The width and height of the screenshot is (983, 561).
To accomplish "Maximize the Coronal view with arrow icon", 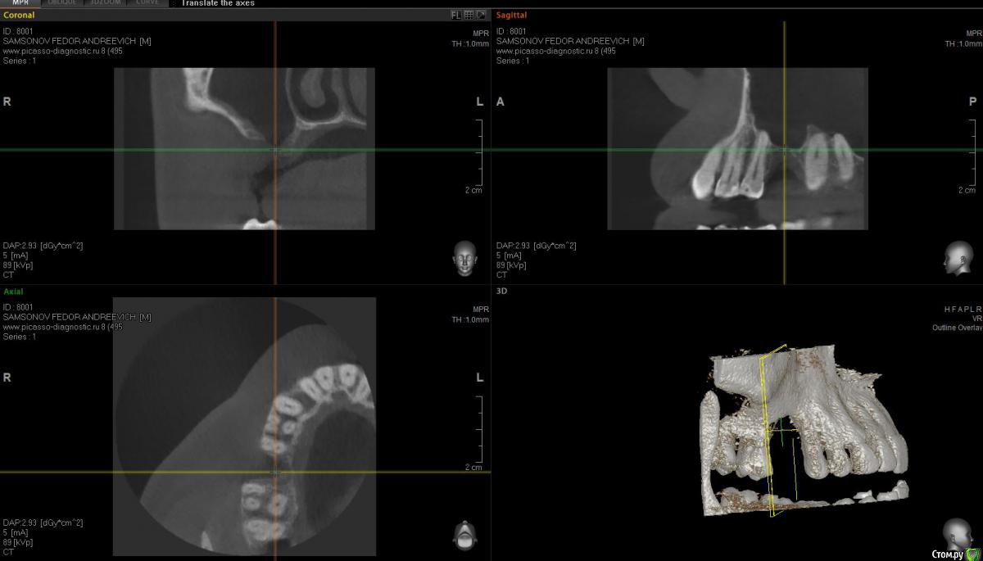I will tap(481, 15).
